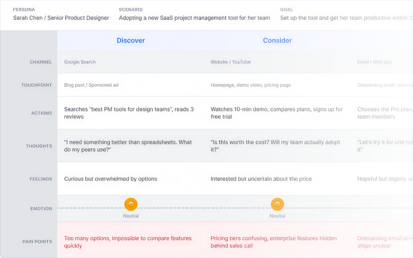Click Neutral label under Discover emoji
The height and width of the screenshot is (258, 413).
click(x=131, y=216)
